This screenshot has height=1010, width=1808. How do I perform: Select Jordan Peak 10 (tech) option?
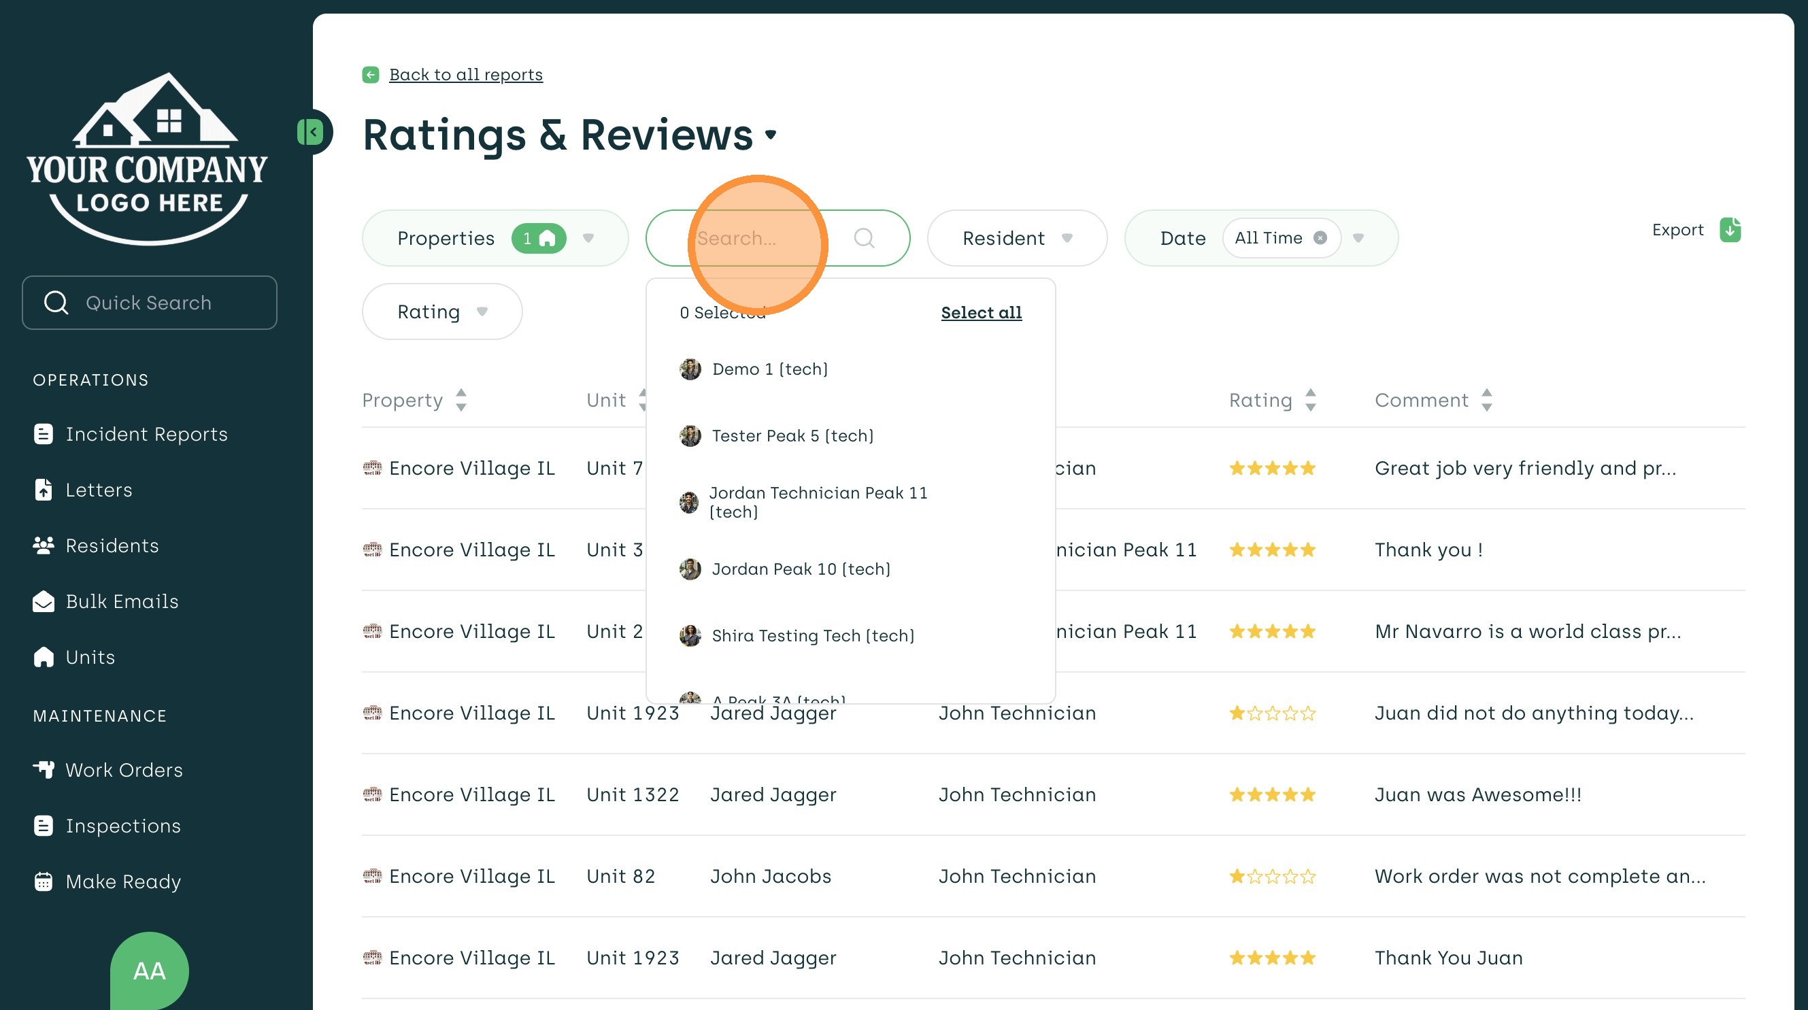[x=800, y=569]
